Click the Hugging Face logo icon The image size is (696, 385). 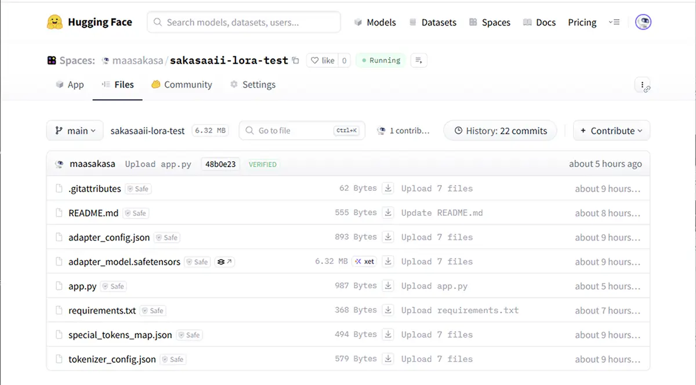point(55,23)
